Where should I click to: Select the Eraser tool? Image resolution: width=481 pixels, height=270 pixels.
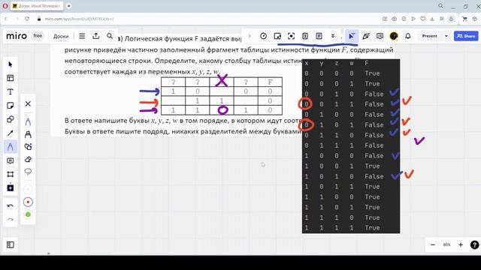(28, 159)
